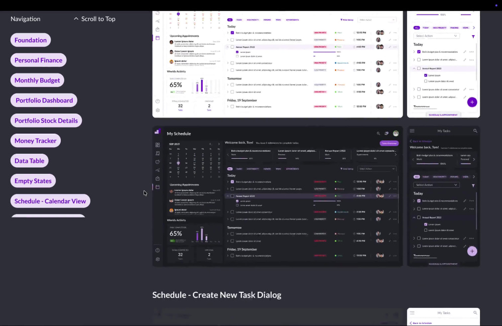Screen dimensions: 502x326
Task: Click filter funnel icon in dark mobile view
Action: point(473,185)
